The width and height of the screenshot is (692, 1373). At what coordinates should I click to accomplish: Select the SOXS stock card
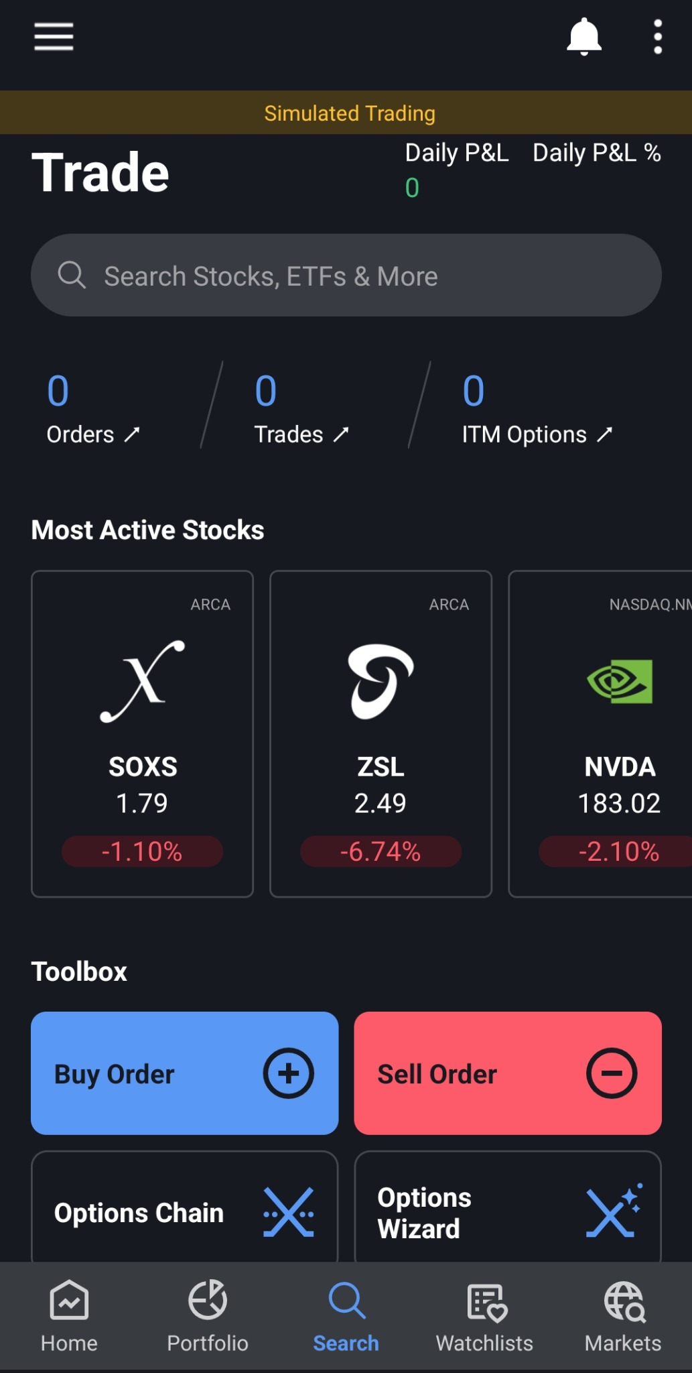click(142, 733)
